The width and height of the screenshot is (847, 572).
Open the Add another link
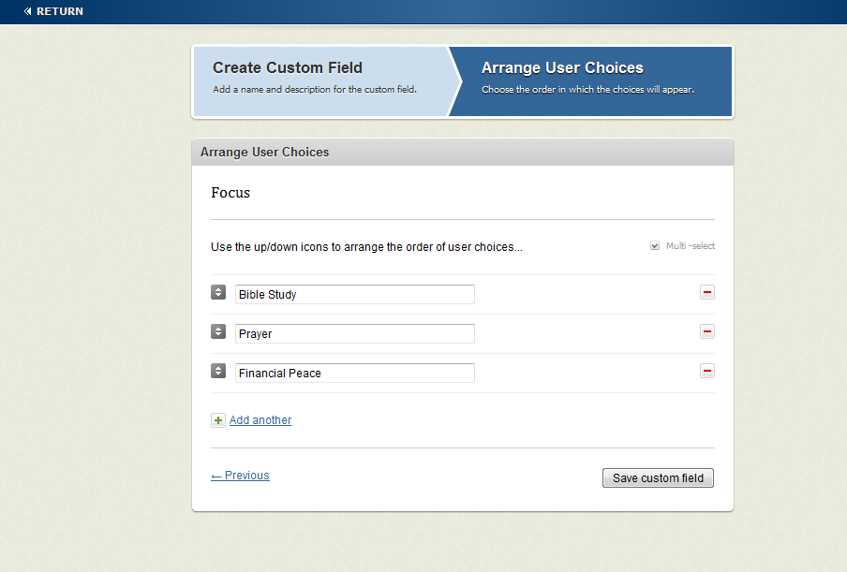coord(260,420)
